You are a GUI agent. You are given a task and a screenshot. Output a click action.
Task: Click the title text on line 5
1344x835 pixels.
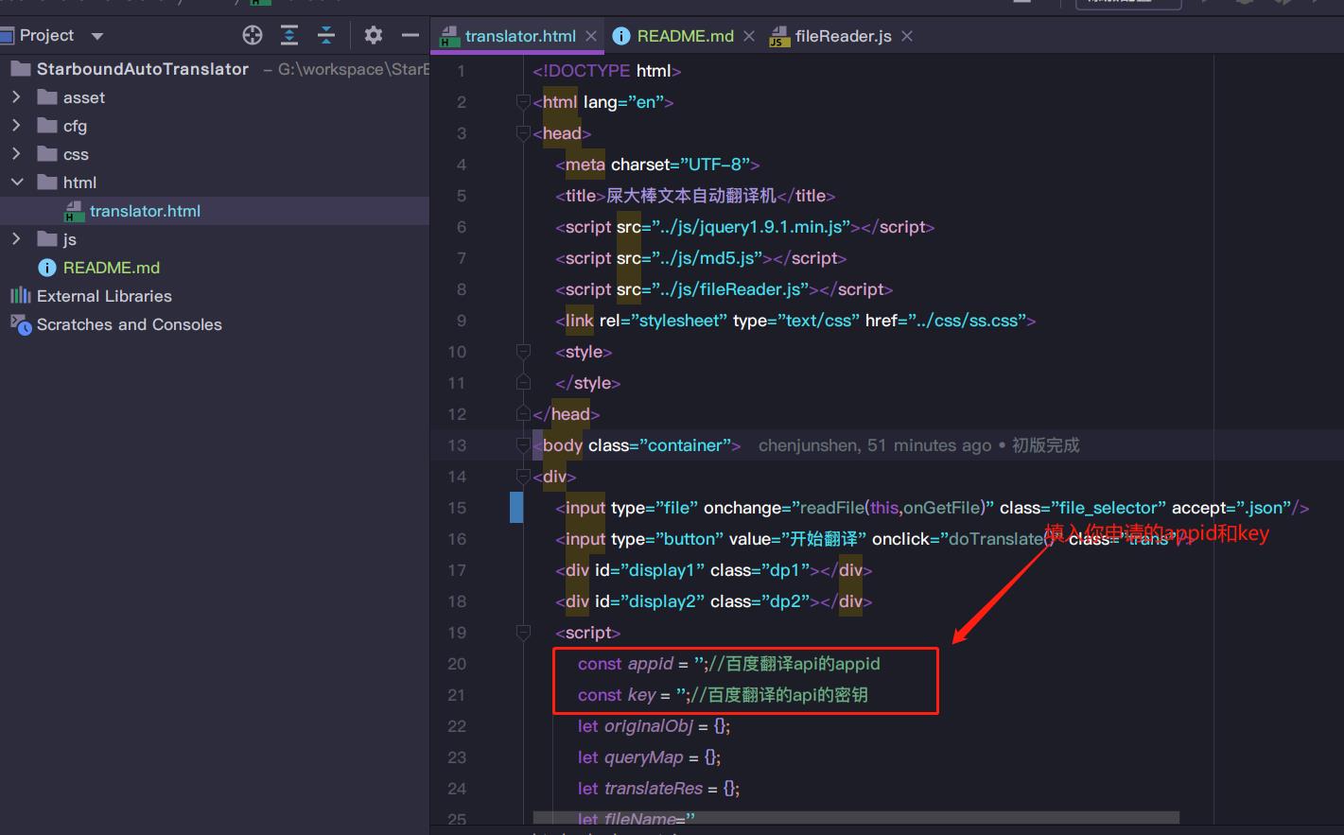(x=690, y=196)
